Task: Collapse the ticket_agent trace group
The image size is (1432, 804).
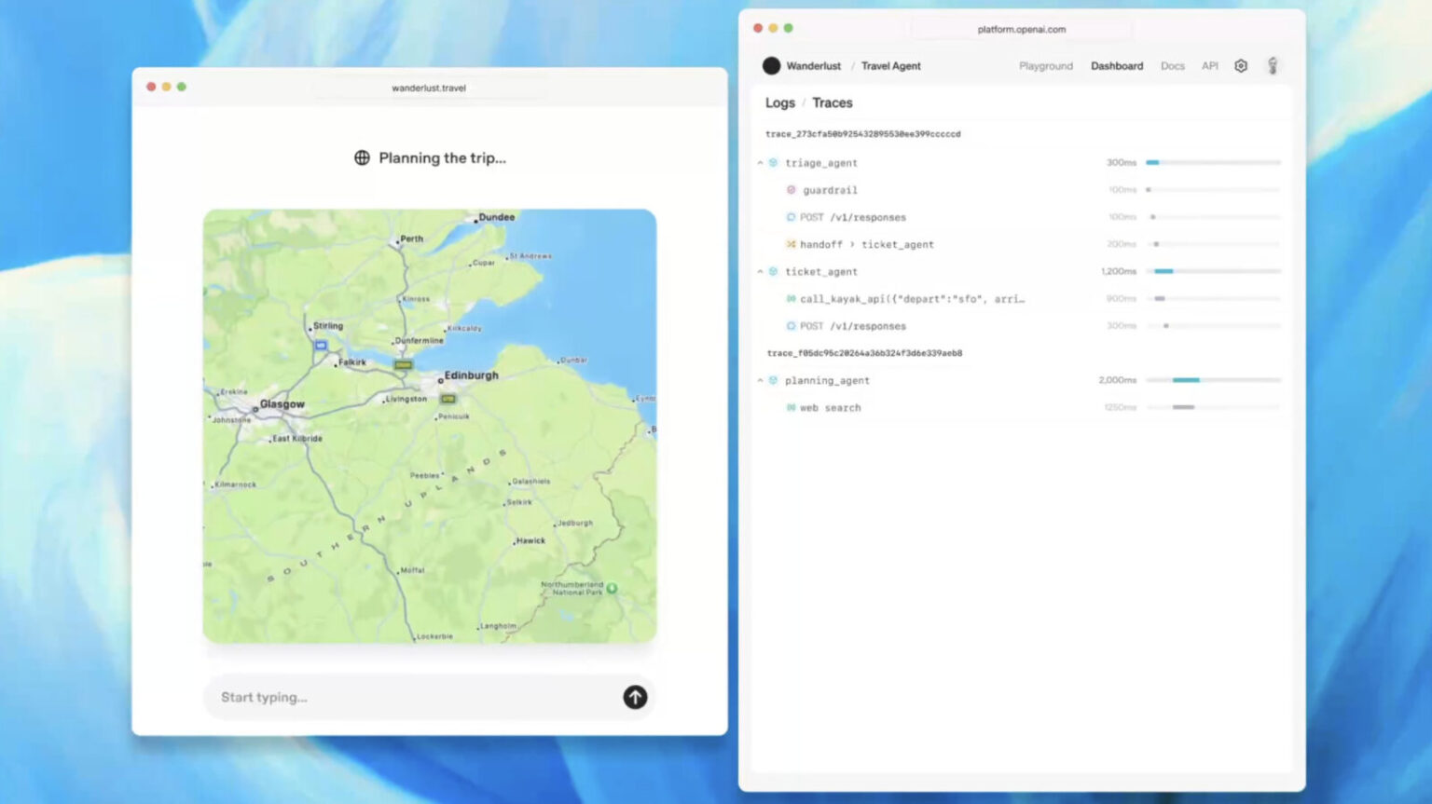Action: click(760, 272)
